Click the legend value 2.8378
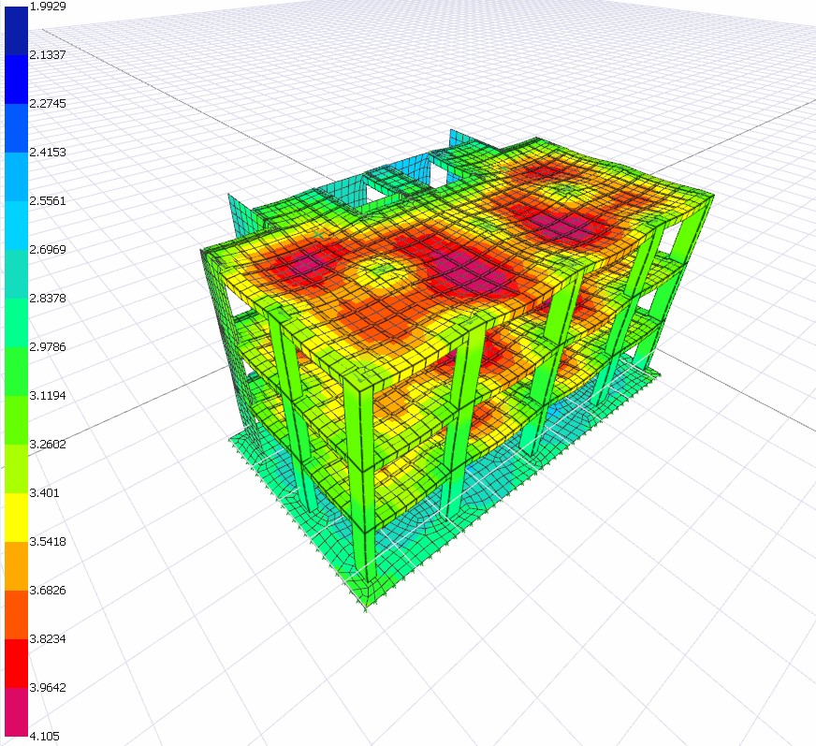Screen dimensions: 816x746 48,299
